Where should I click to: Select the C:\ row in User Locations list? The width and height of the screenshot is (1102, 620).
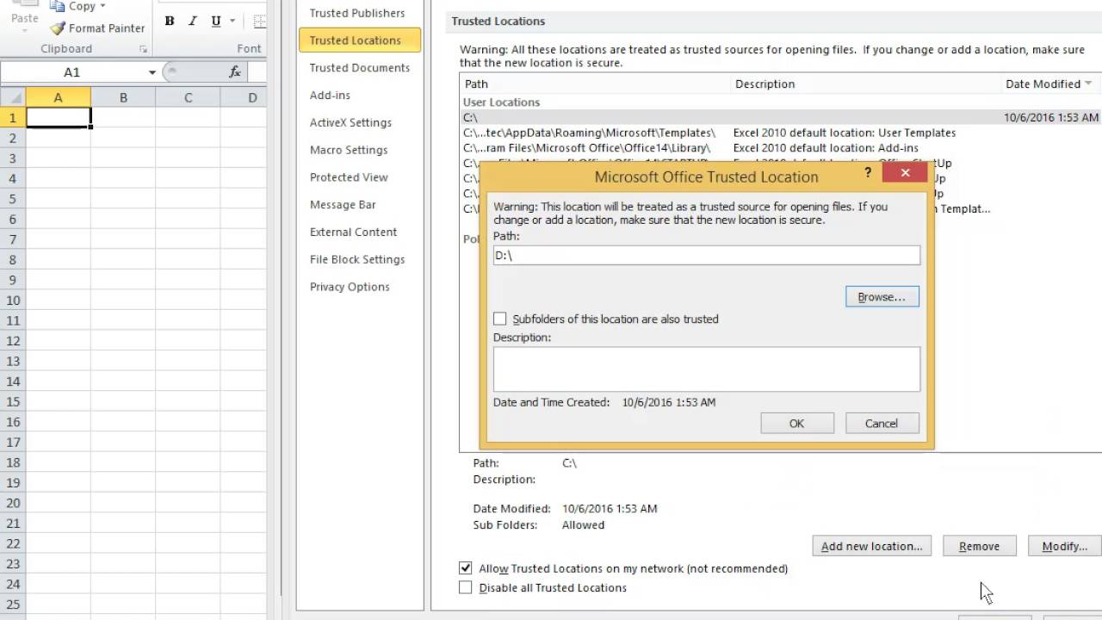(781, 117)
